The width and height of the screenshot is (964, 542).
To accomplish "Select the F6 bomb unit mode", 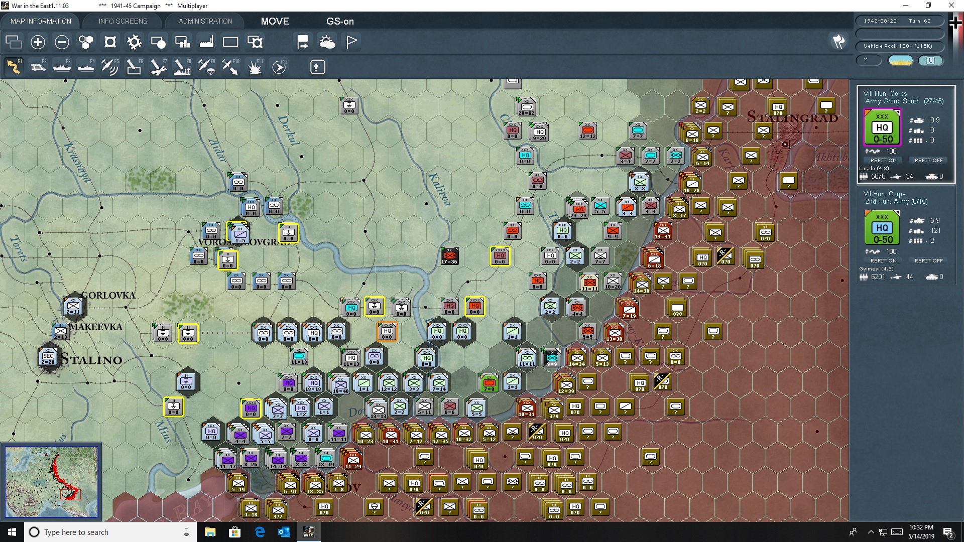I will click(134, 67).
